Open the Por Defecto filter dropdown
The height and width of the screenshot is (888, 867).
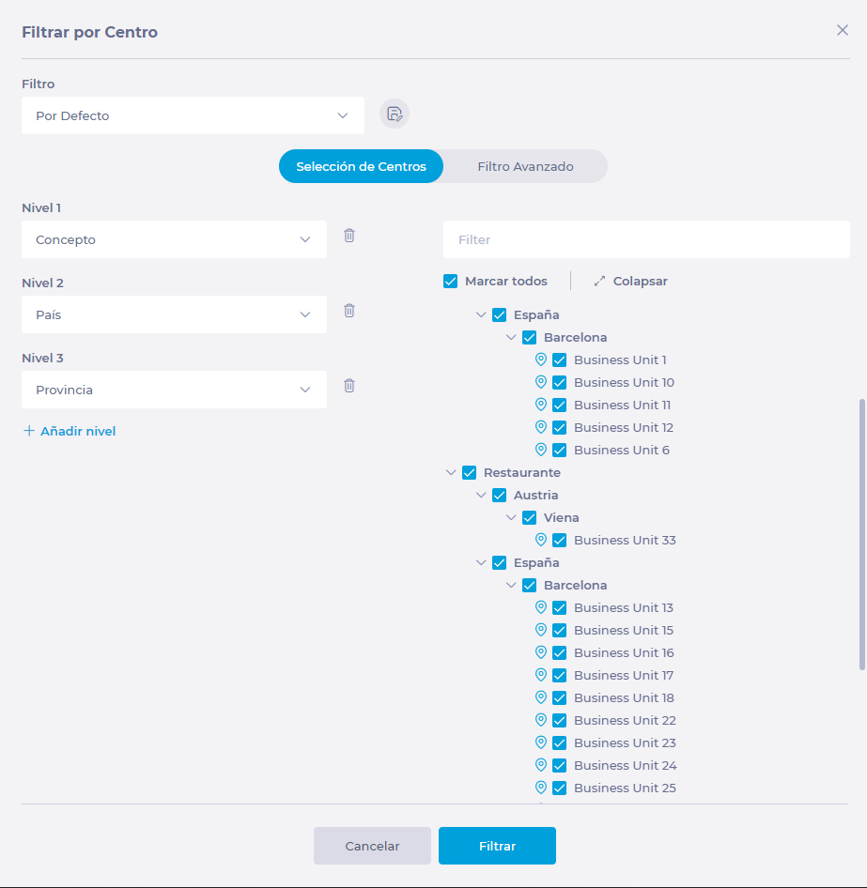pyautogui.click(x=193, y=115)
